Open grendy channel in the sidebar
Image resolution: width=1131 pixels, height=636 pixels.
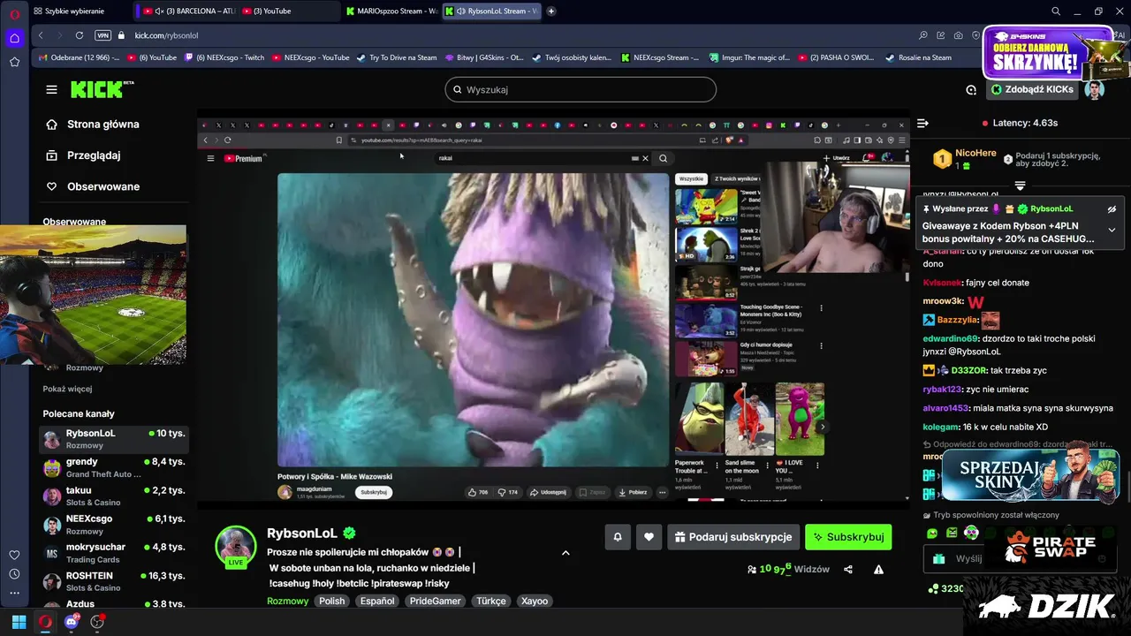tap(114, 467)
